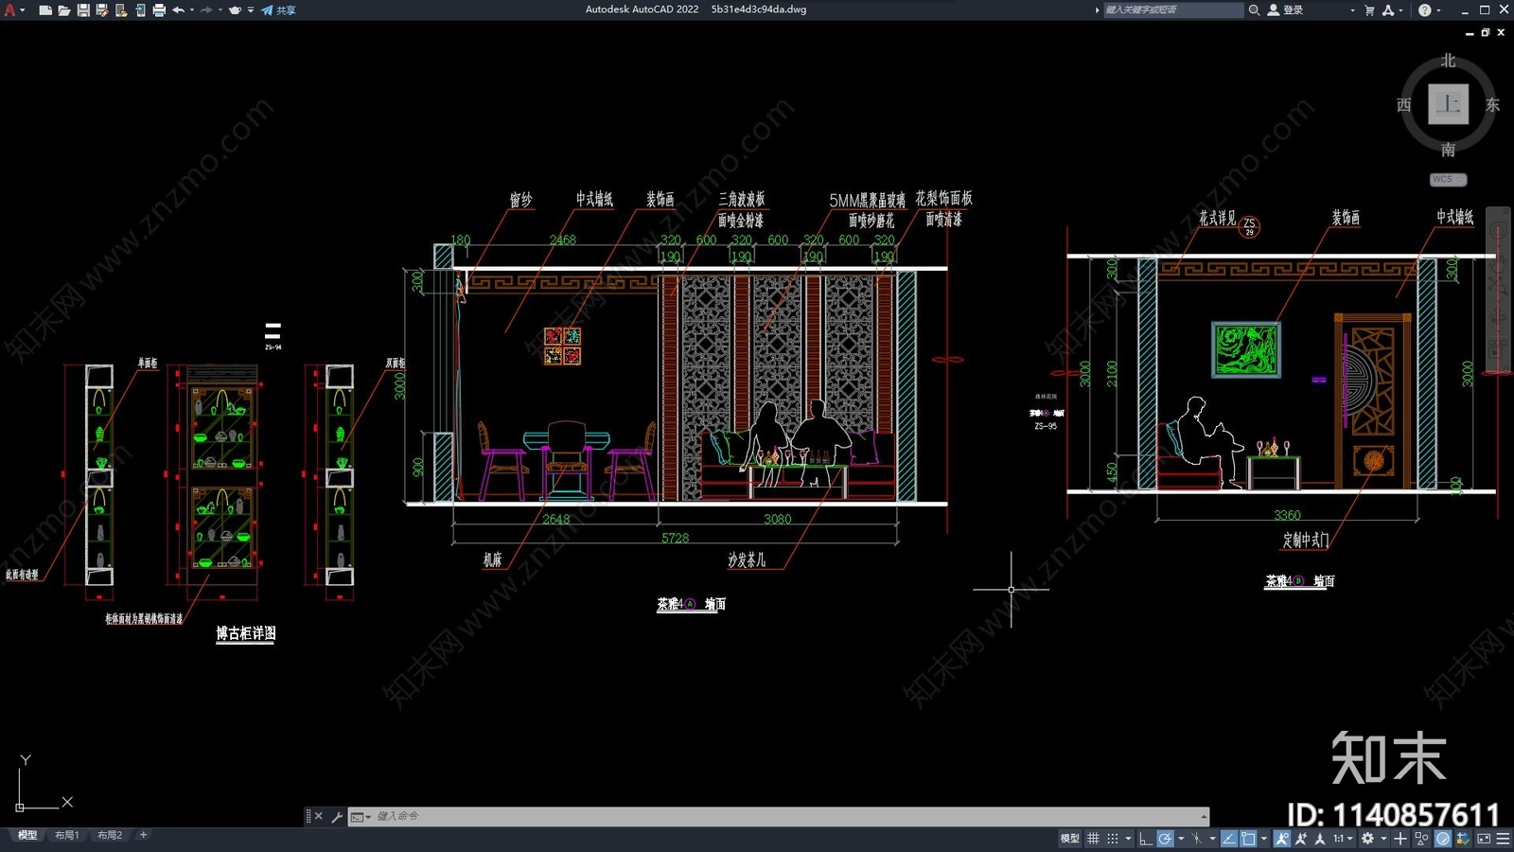Click the Save As icon
1514x852 pixels.
102,10
